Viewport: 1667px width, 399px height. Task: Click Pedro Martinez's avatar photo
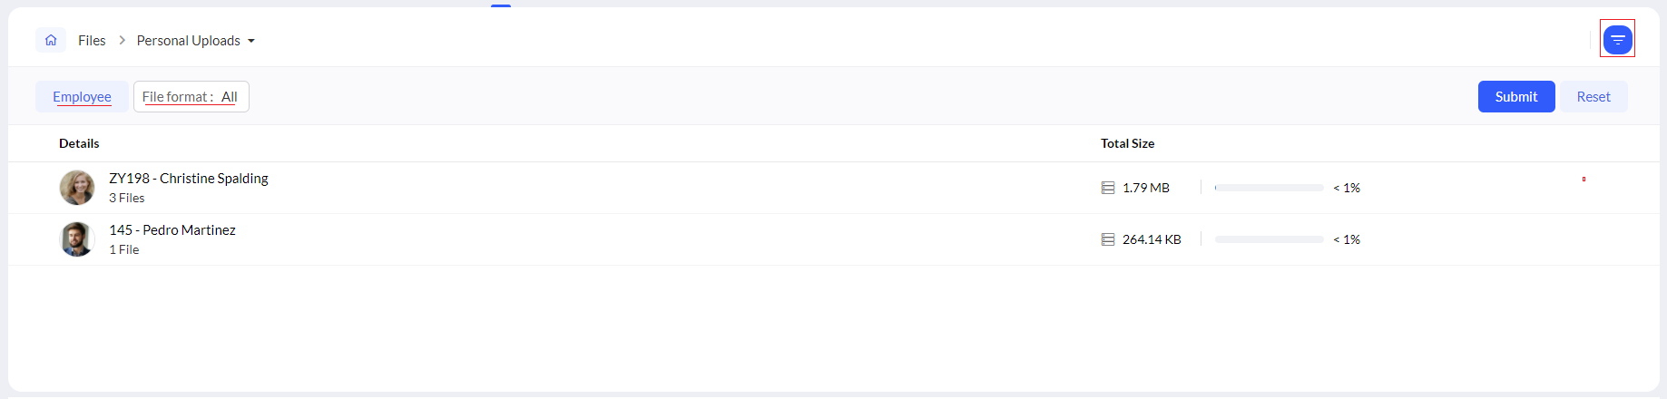(77, 239)
